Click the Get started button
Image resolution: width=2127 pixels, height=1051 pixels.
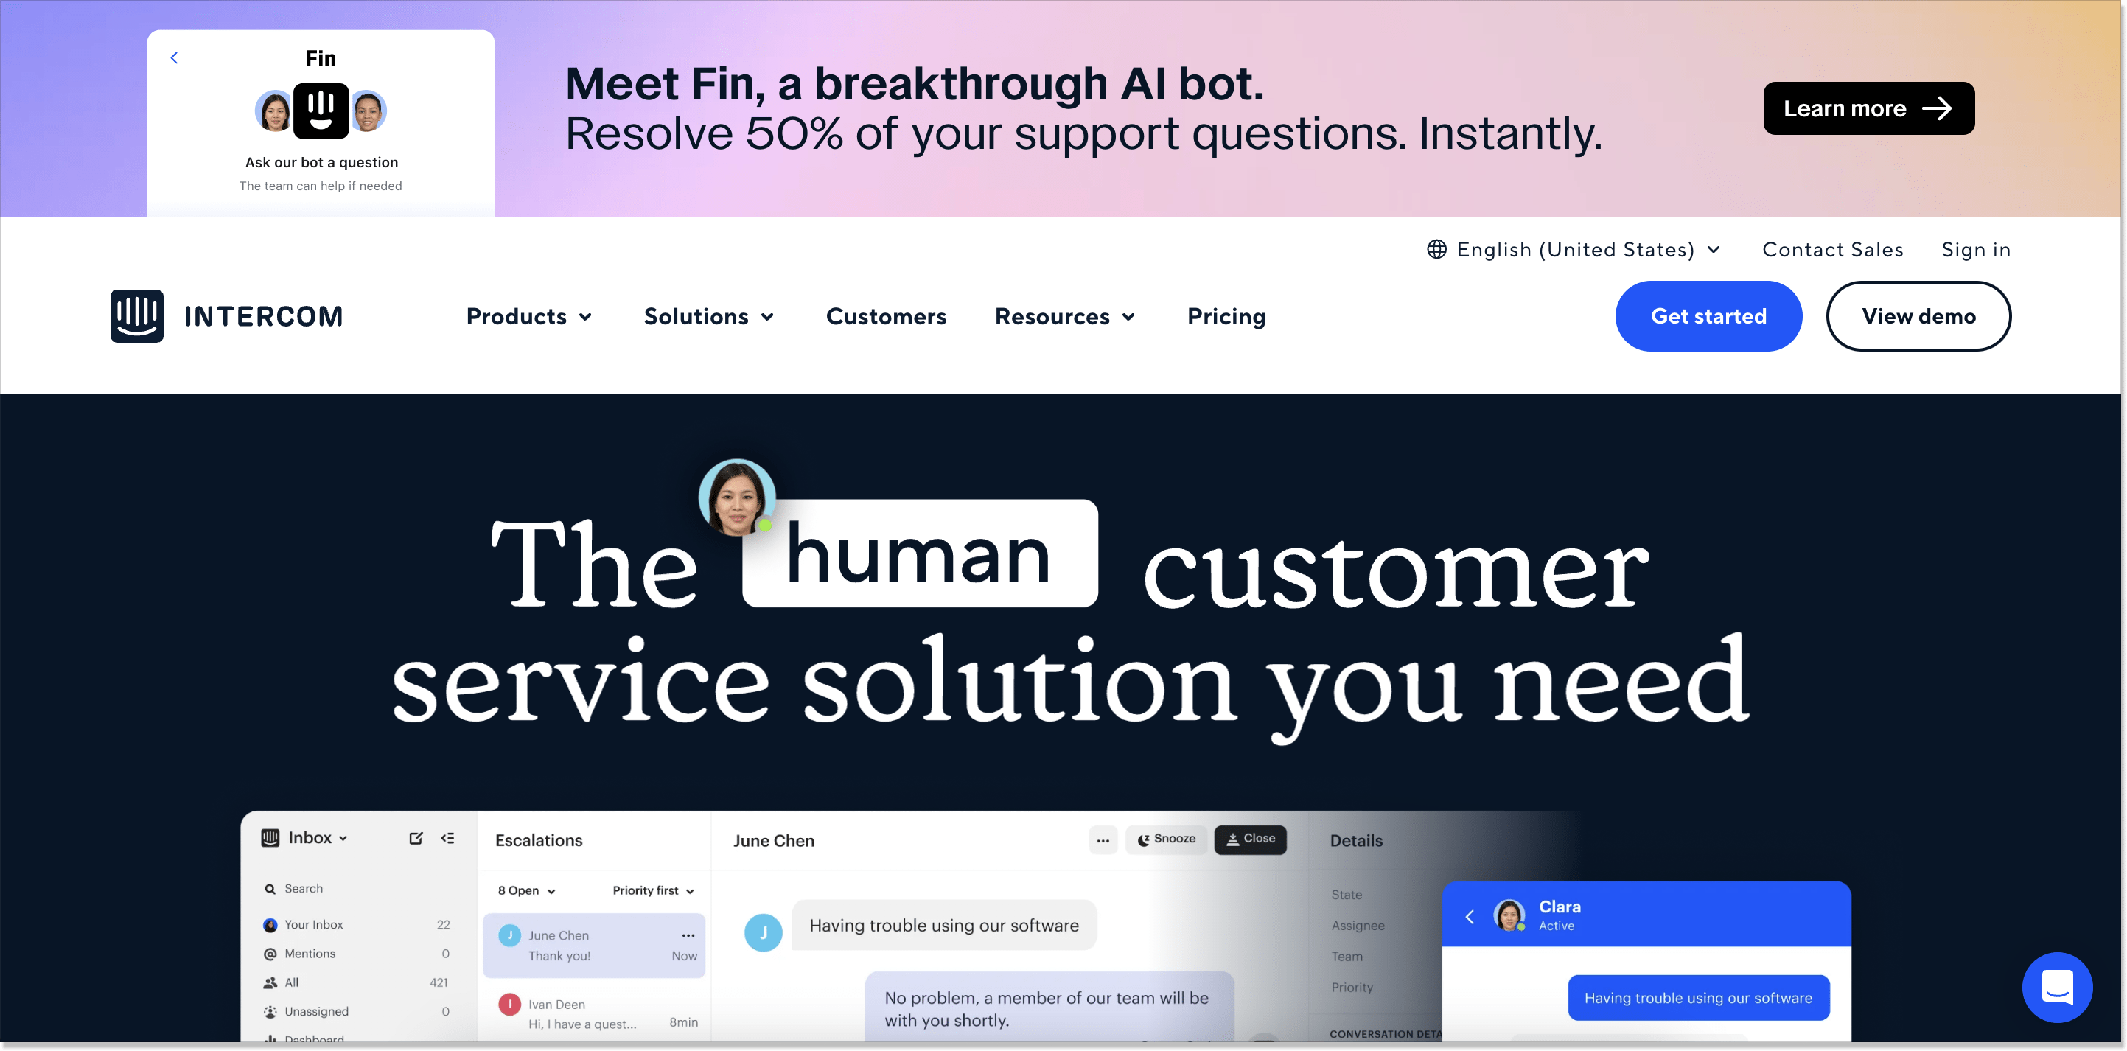coord(1706,315)
